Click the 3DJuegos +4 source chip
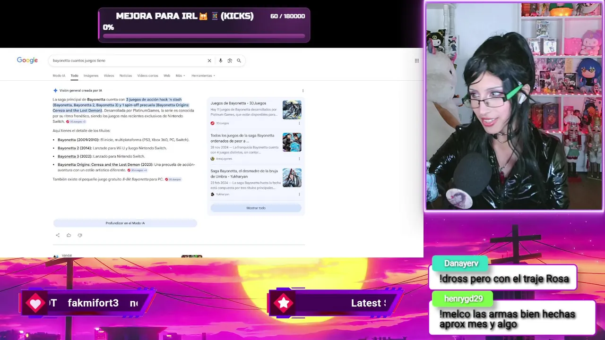The height and width of the screenshot is (340, 605). 138,170
